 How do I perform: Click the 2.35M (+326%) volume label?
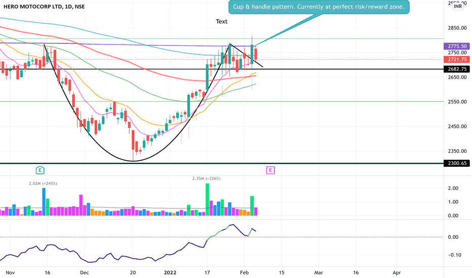207,178
